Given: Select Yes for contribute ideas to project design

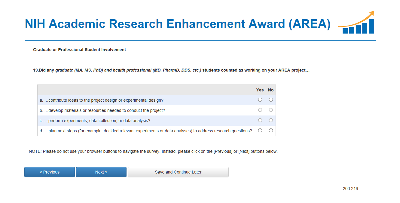Looking at the screenshot, I should [260, 100].
